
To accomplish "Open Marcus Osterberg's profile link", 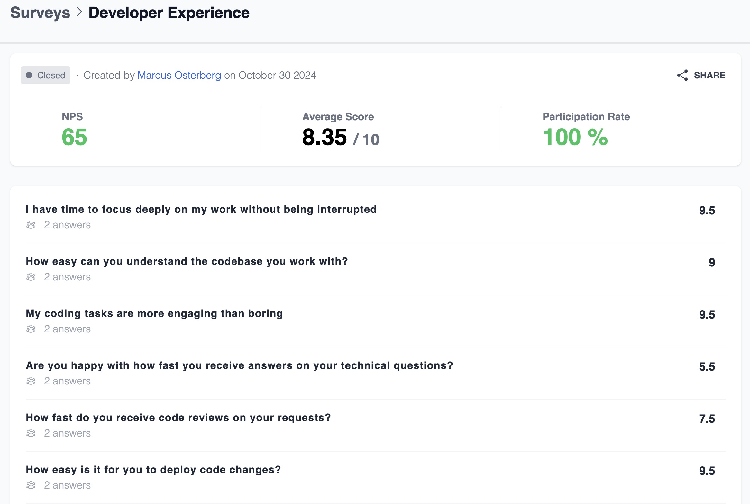I will pyautogui.click(x=179, y=75).
